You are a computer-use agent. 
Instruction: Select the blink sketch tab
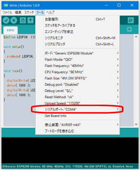tap(11, 30)
